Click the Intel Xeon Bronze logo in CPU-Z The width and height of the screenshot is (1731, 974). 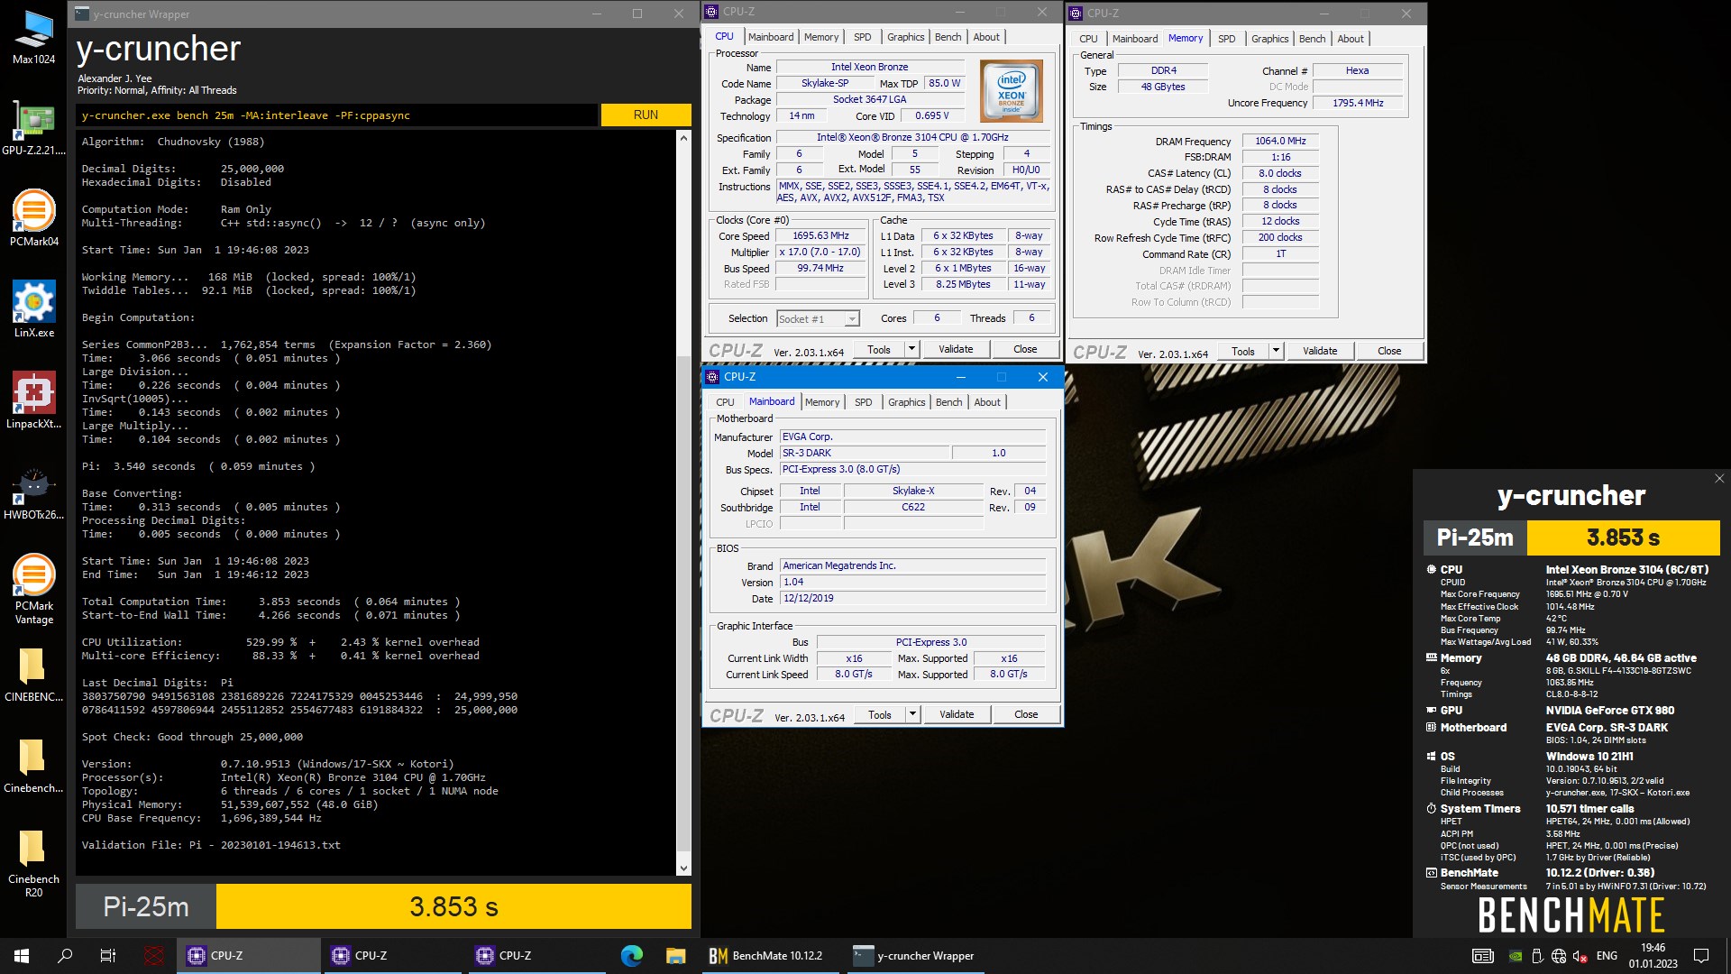coord(1011,91)
